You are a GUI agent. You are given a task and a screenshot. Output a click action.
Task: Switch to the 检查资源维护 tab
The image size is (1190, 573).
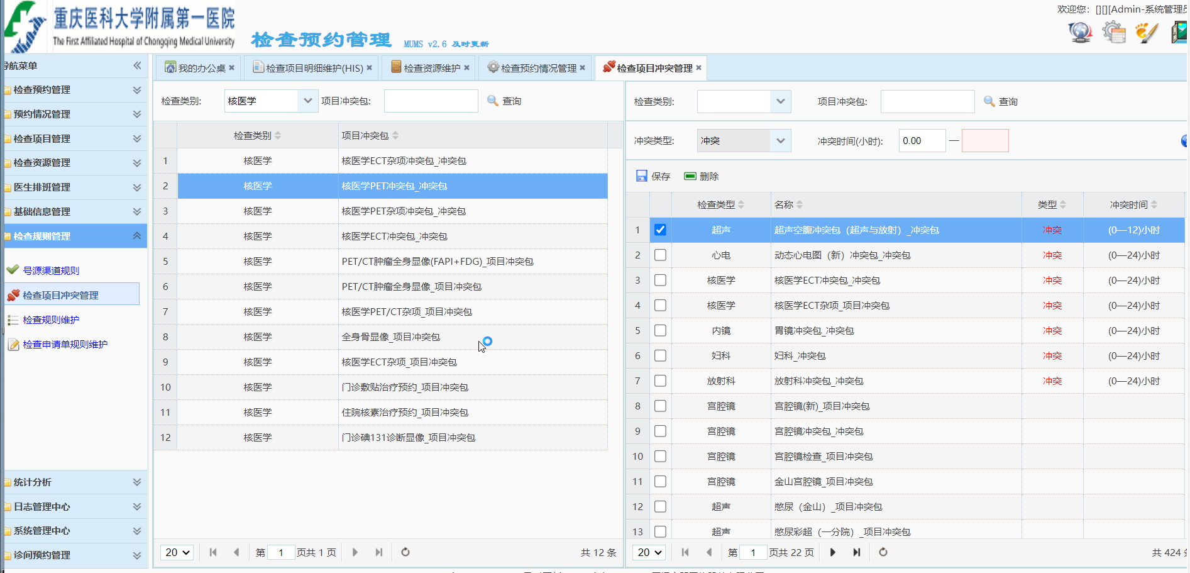tap(431, 68)
